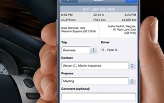Tap the driver entry 17 - Peter S.
Screen dimensions: 164x103
click(109, 50)
